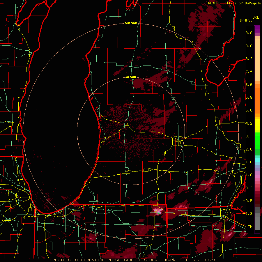Screen dimensions: 262x262
Task: Select the 8.2 value on color scale
Action: coord(249,59)
